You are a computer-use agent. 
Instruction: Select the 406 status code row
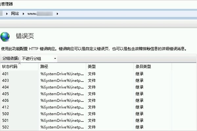tap(86, 101)
